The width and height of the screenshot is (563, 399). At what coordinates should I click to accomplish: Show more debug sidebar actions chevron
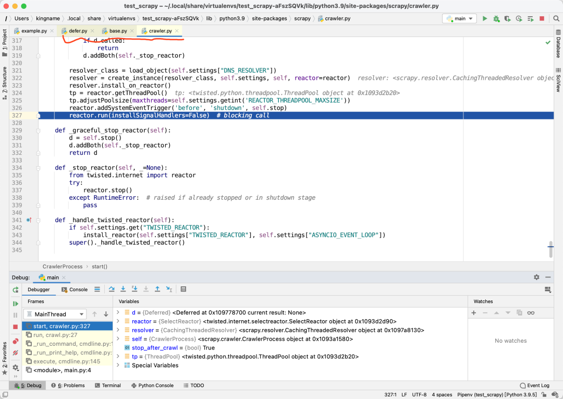click(16, 377)
